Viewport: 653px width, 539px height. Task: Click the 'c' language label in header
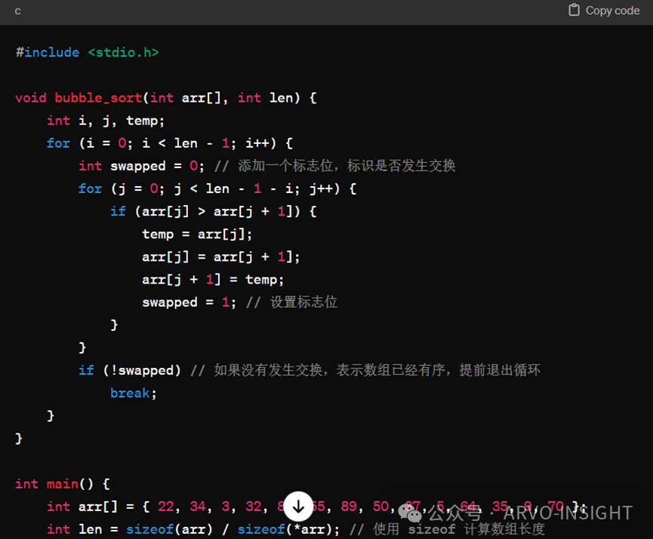click(18, 11)
